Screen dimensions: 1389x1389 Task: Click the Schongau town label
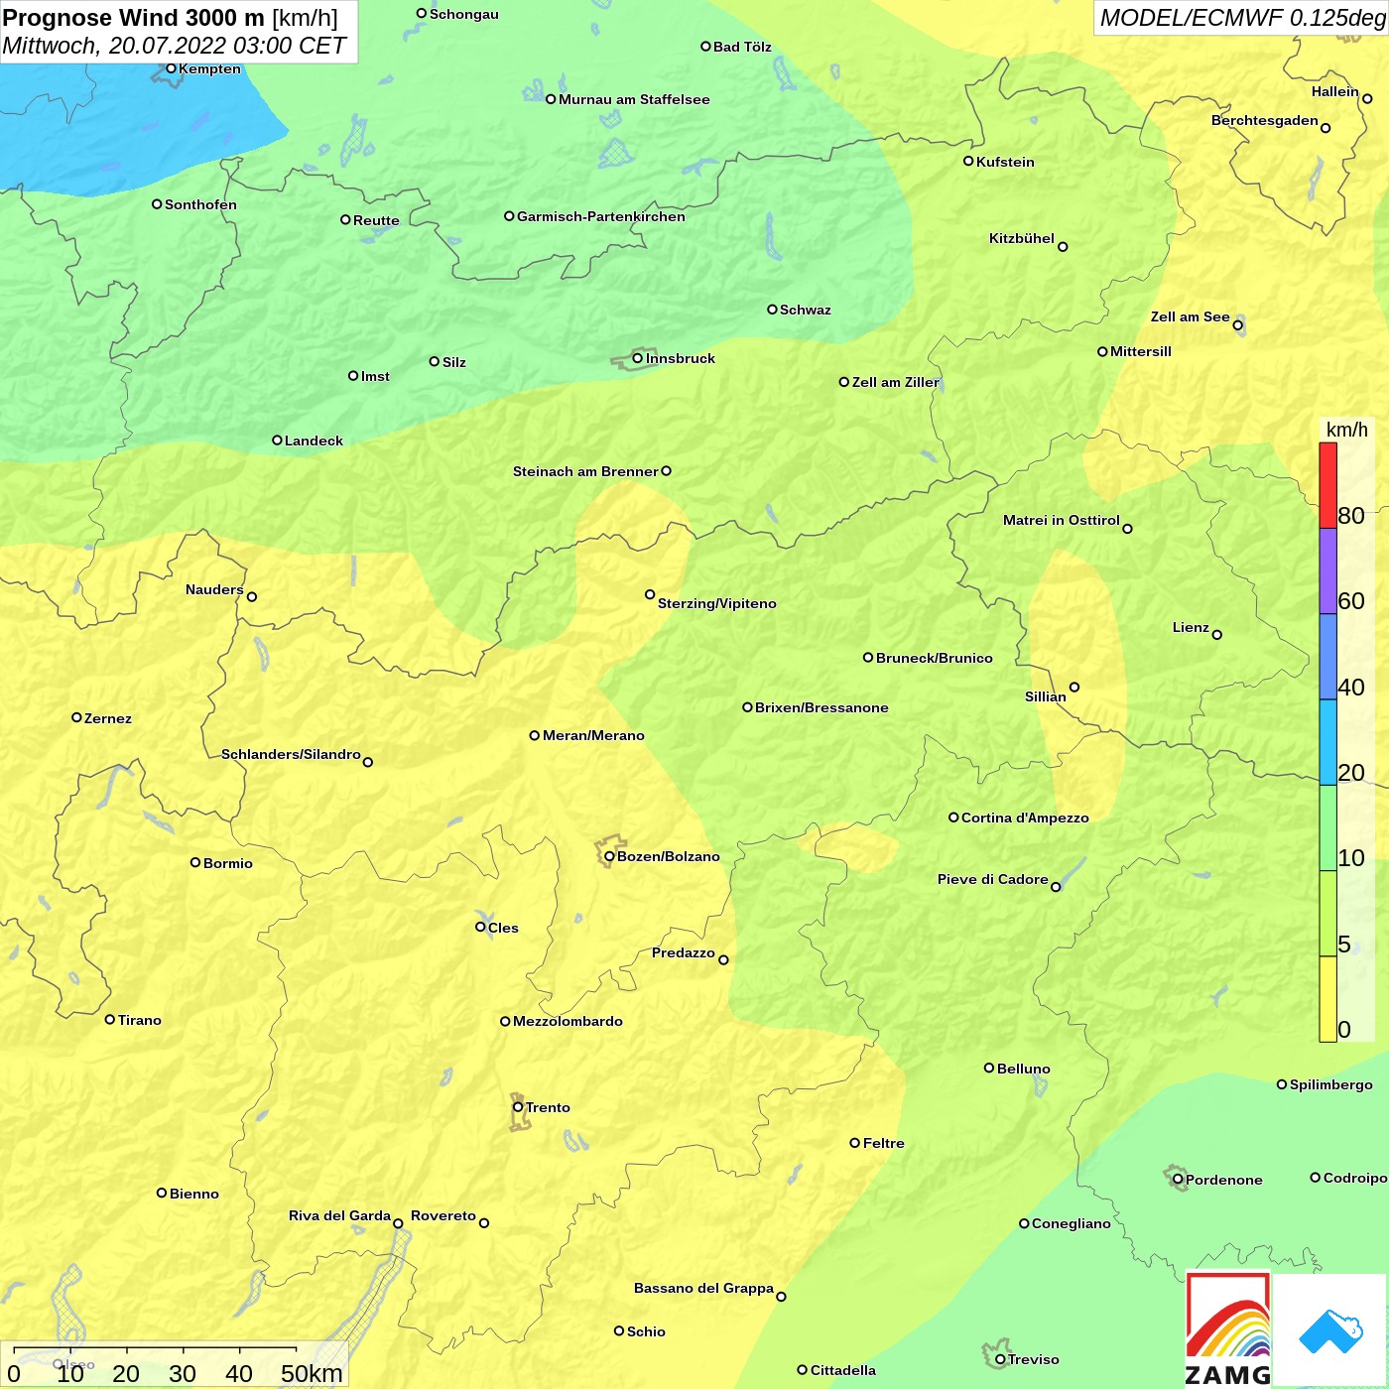point(464,14)
